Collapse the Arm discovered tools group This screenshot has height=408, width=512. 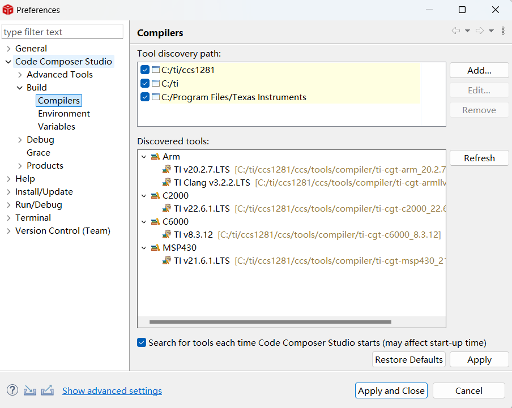[x=144, y=157]
